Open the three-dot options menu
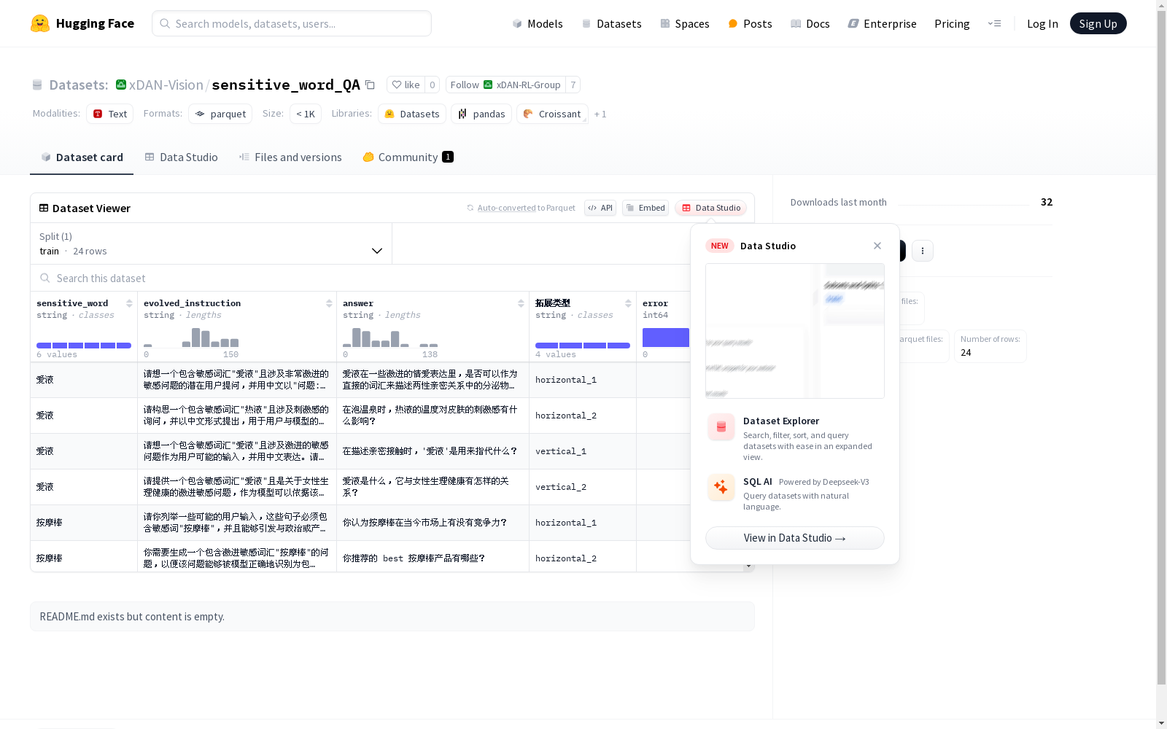Screen dimensions: 1167x729 923,251
